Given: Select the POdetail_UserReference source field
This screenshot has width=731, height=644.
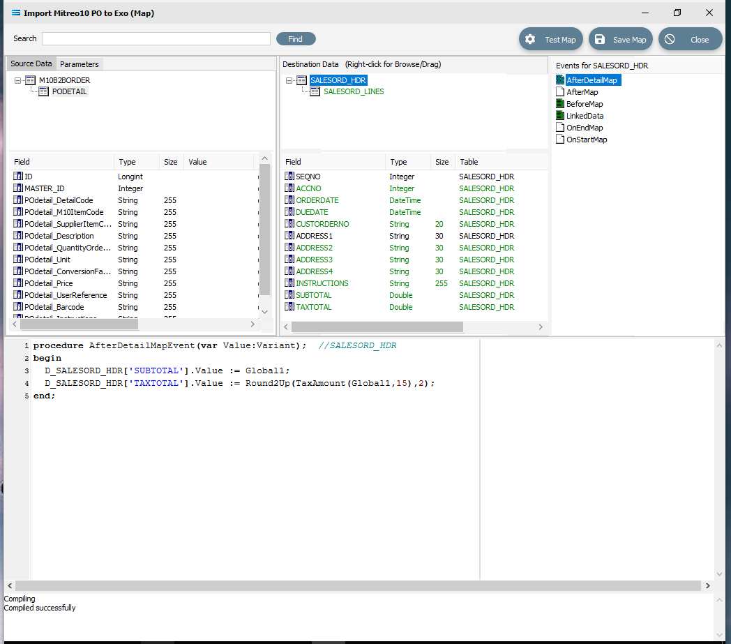Looking at the screenshot, I should 66,295.
